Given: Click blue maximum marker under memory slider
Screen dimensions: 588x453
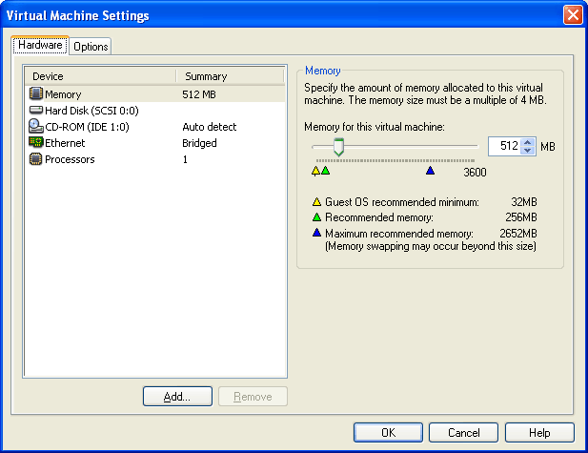Looking at the screenshot, I should (x=430, y=171).
